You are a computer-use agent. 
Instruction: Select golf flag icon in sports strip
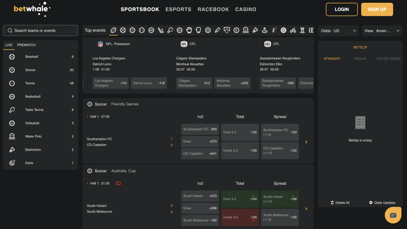coord(264,30)
